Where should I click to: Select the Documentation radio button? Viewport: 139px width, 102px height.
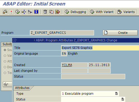tap(5, 67)
